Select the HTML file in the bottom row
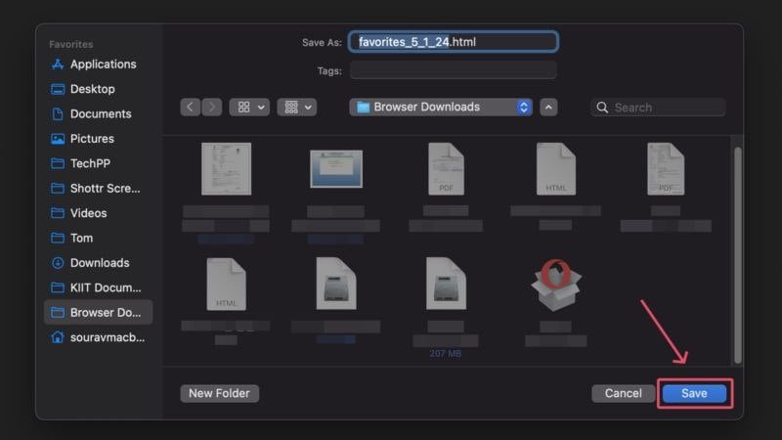The image size is (782, 440). click(227, 284)
